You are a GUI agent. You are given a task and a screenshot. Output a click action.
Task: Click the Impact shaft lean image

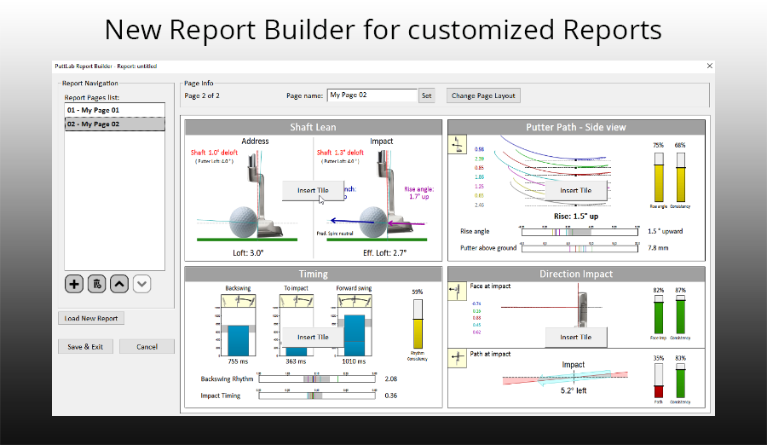[378, 196]
